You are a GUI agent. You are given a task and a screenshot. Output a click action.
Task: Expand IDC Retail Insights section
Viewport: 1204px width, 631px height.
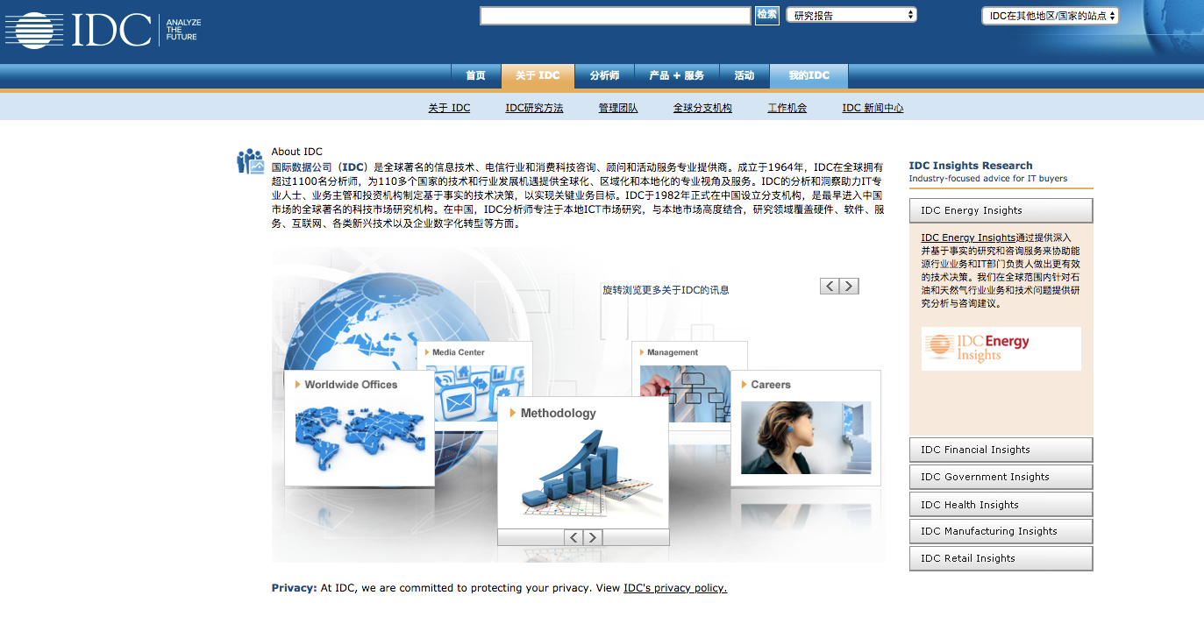tap(1001, 558)
